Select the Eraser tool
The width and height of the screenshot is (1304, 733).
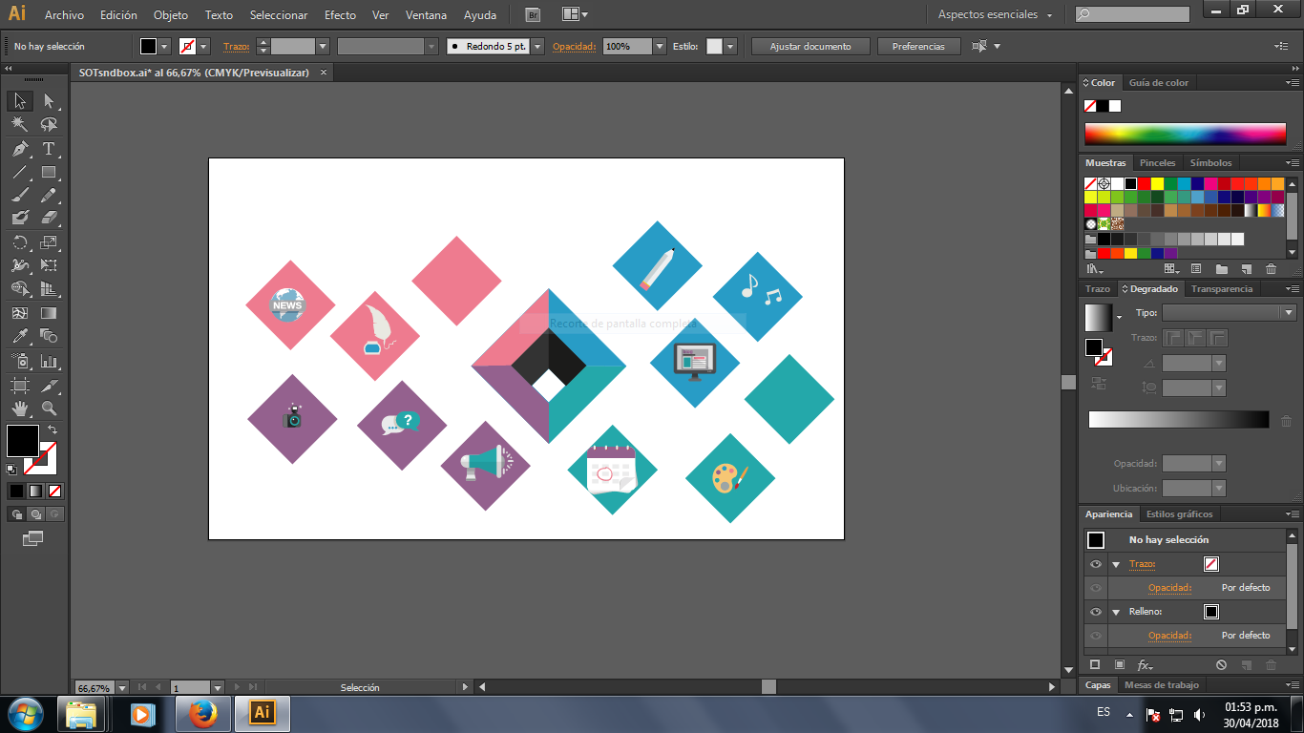point(49,218)
